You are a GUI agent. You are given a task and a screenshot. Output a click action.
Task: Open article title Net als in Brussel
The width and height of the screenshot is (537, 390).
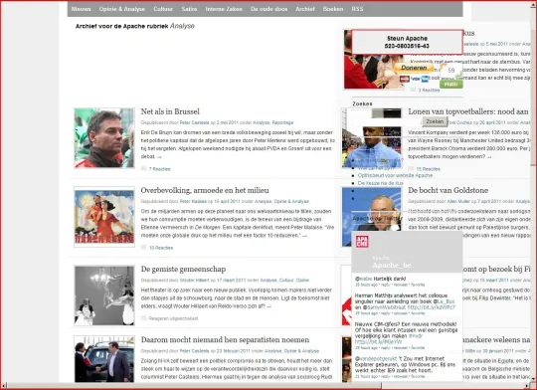click(x=170, y=111)
